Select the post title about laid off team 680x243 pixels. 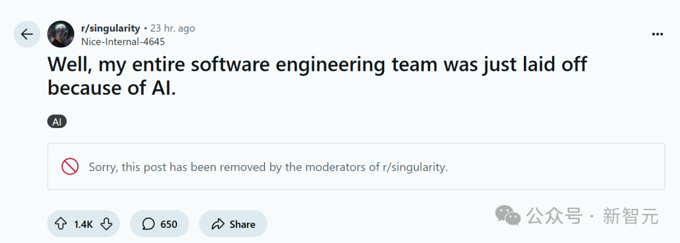tap(317, 76)
